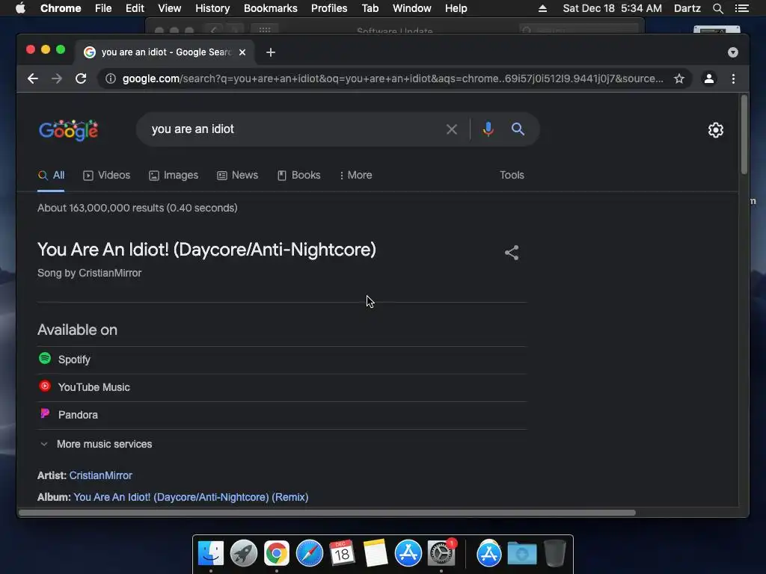Close the 'you are an idiot' tab
The width and height of the screenshot is (766, 574).
[x=242, y=52]
